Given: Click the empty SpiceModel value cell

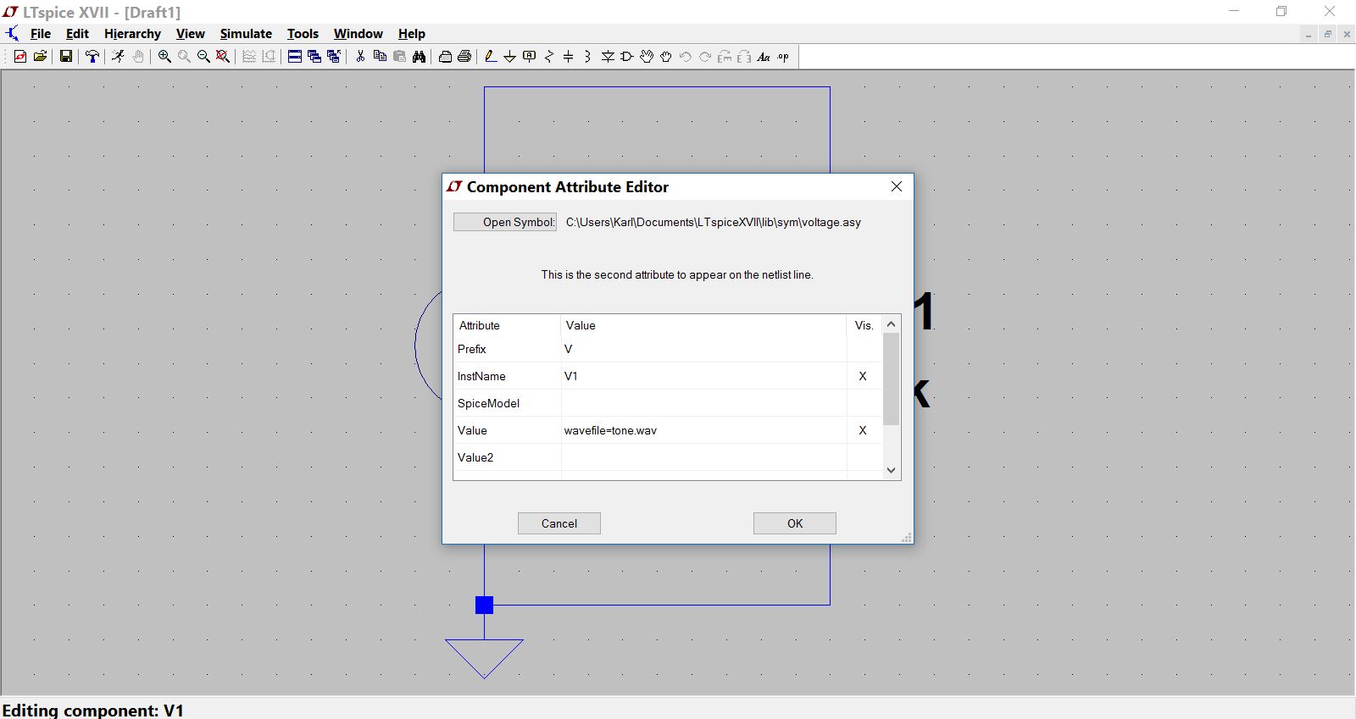Looking at the screenshot, I should 703,403.
